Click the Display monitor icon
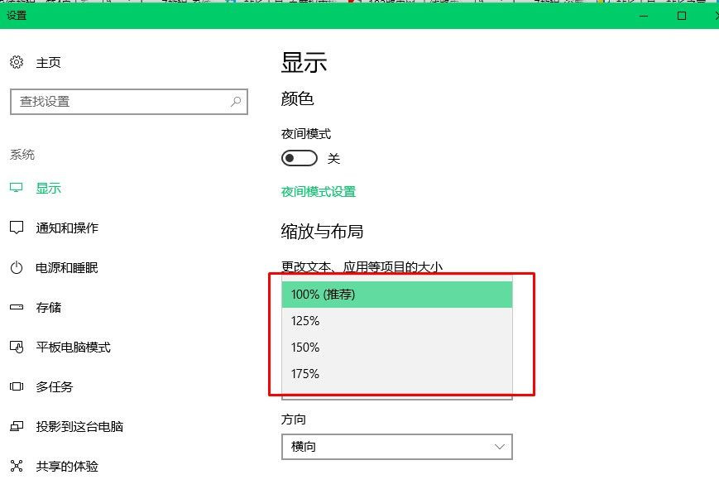 [x=17, y=189]
